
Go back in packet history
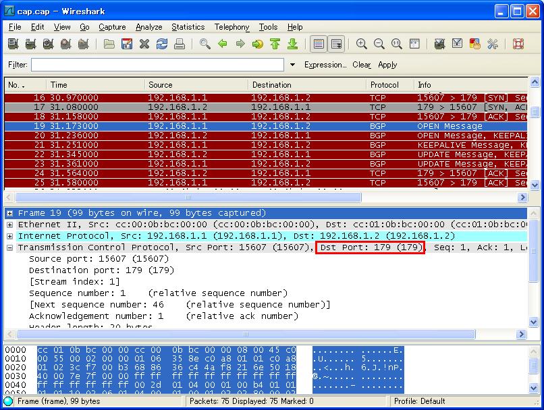point(222,44)
